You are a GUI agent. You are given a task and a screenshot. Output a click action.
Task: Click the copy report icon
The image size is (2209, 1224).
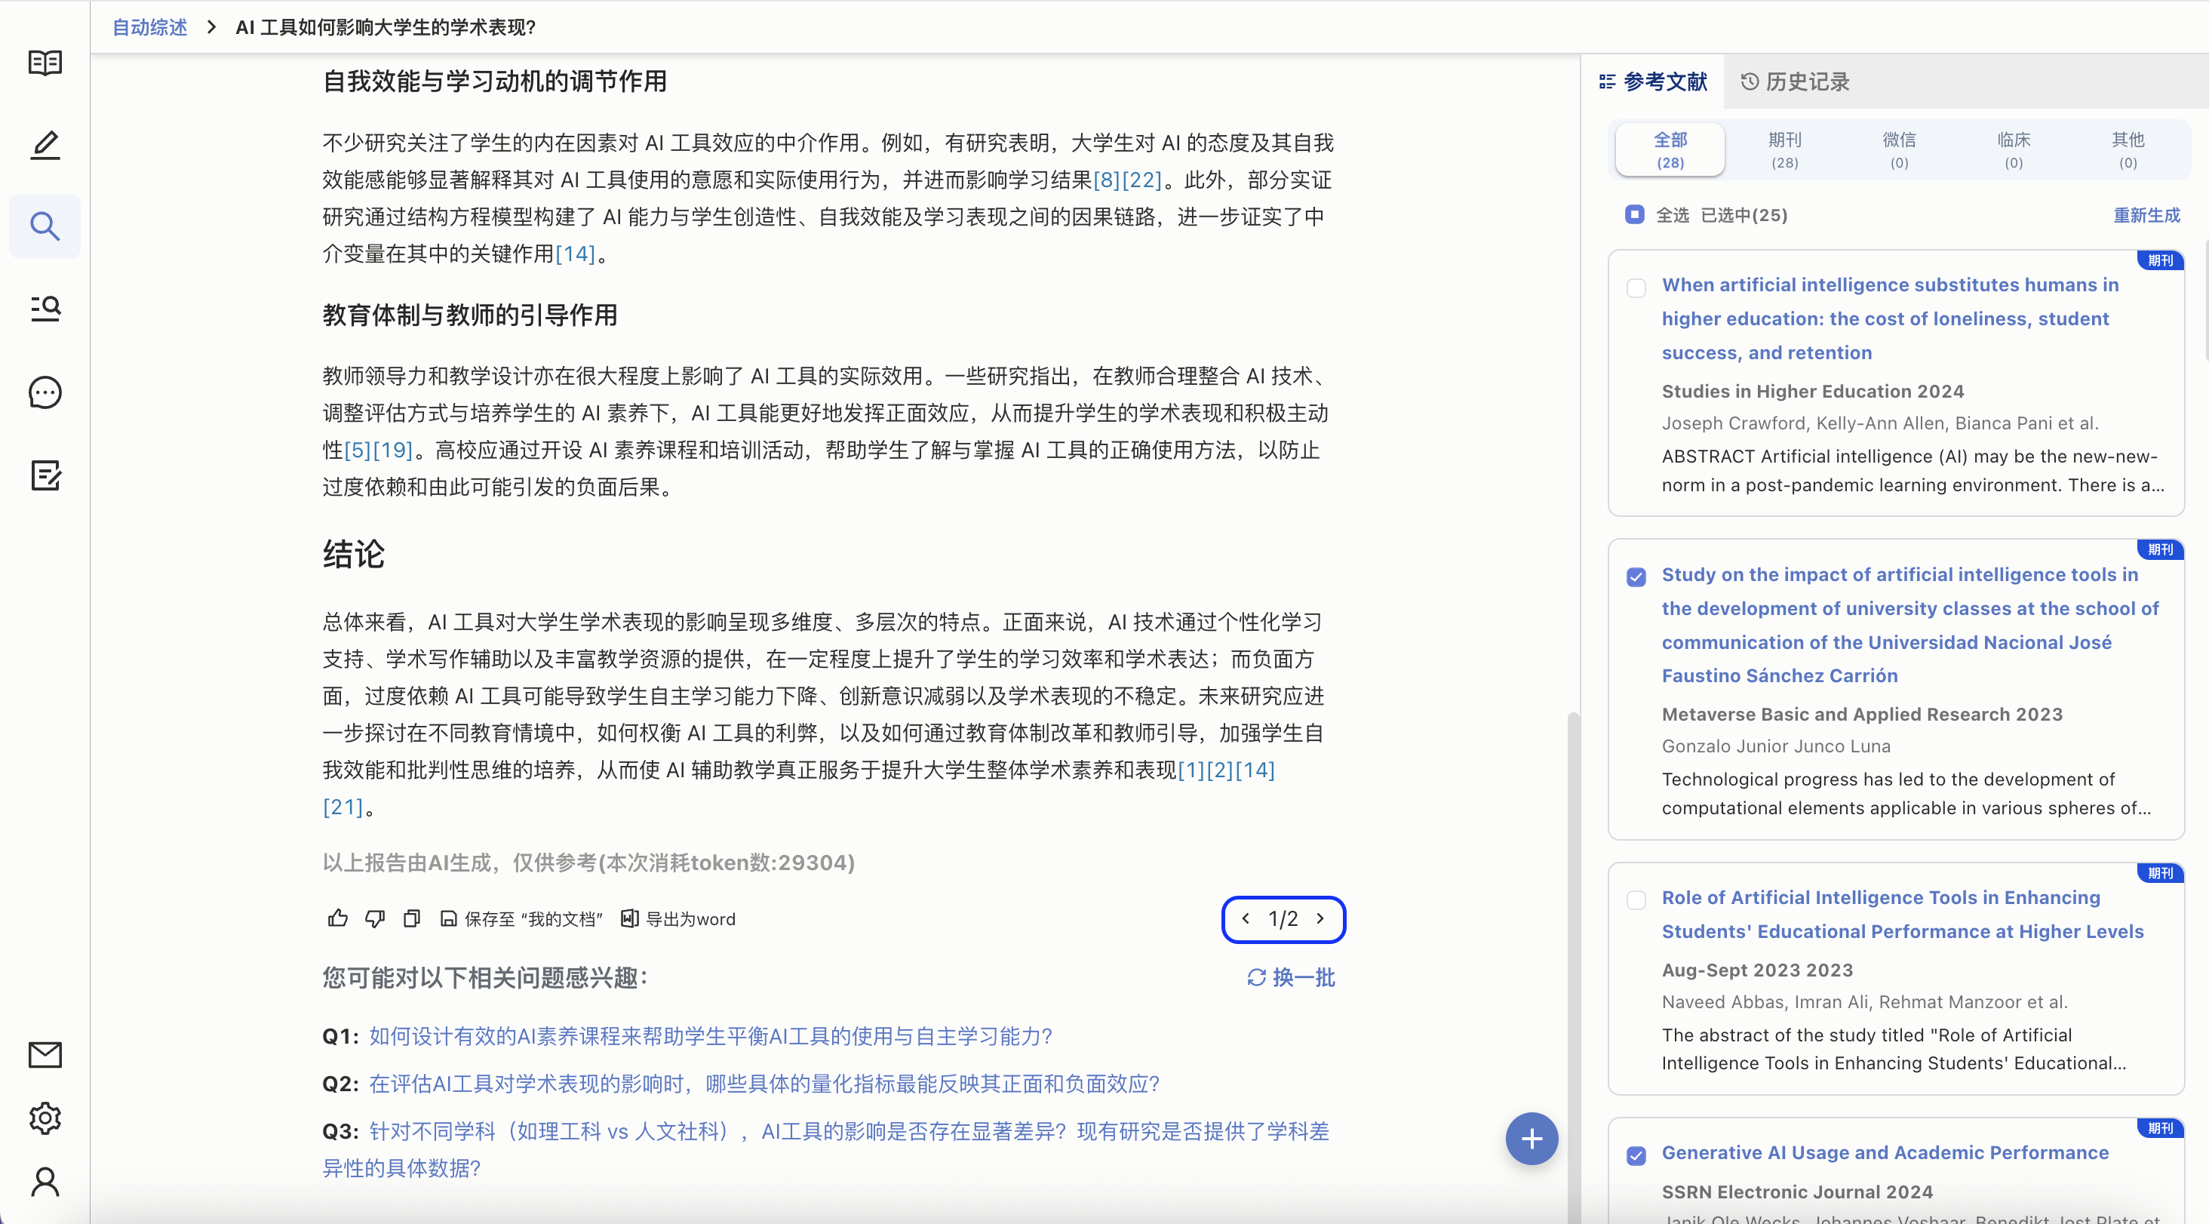coord(412,918)
